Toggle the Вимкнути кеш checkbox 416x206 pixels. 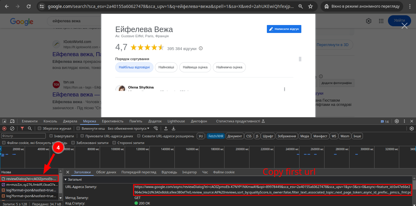click(78, 128)
